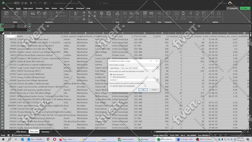Click the 3D Map icon
The height and width of the screenshot is (142, 252).
click(117, 15)
